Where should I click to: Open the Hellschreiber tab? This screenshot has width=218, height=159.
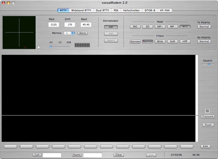pos(131,11)
